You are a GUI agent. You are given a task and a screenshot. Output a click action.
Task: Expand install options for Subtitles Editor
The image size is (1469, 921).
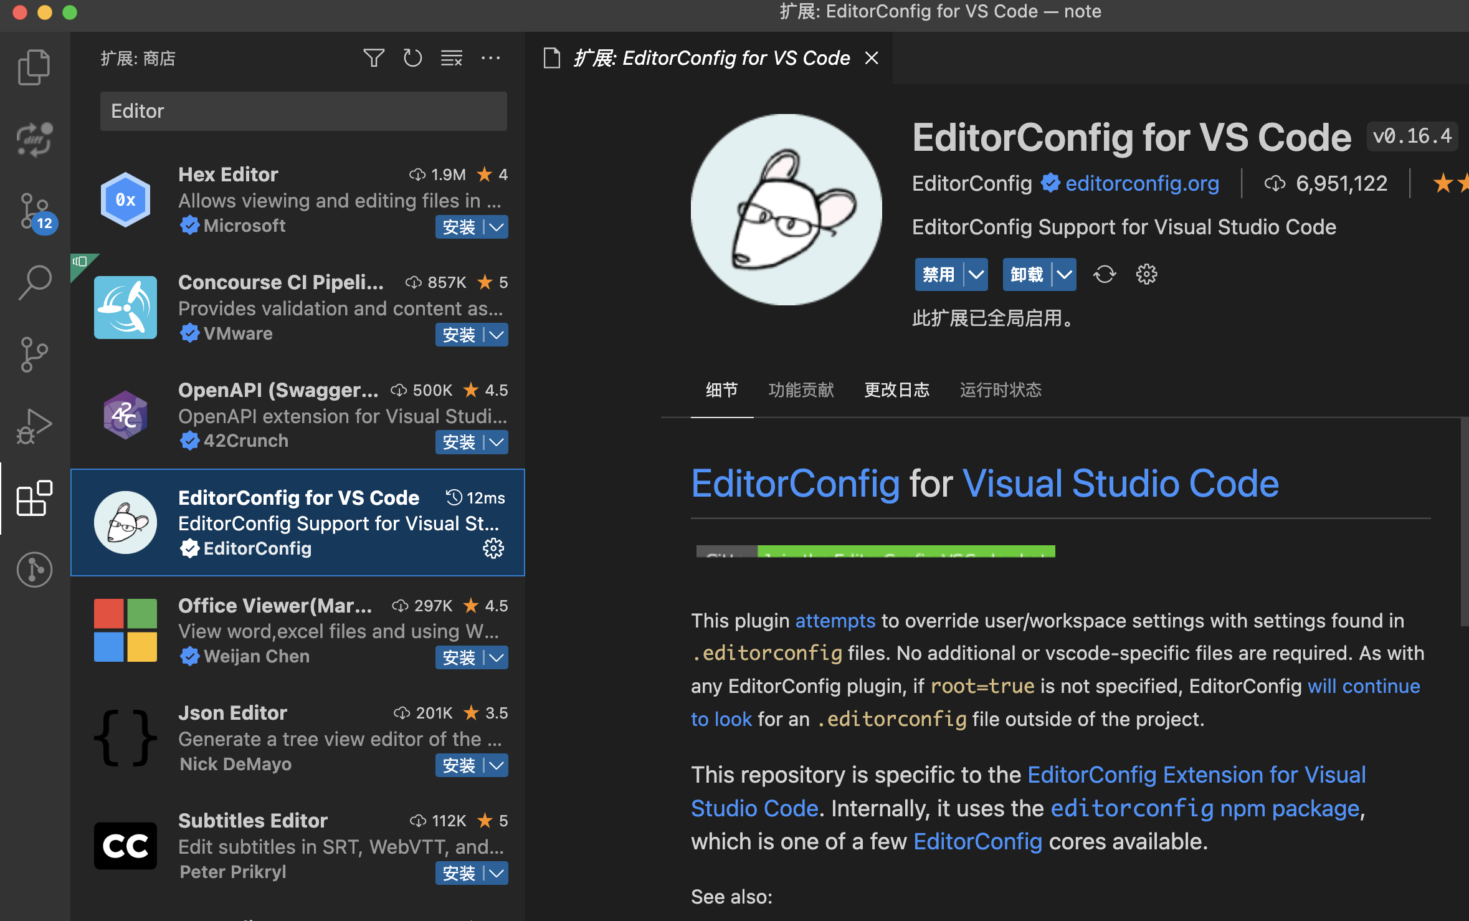497,874
